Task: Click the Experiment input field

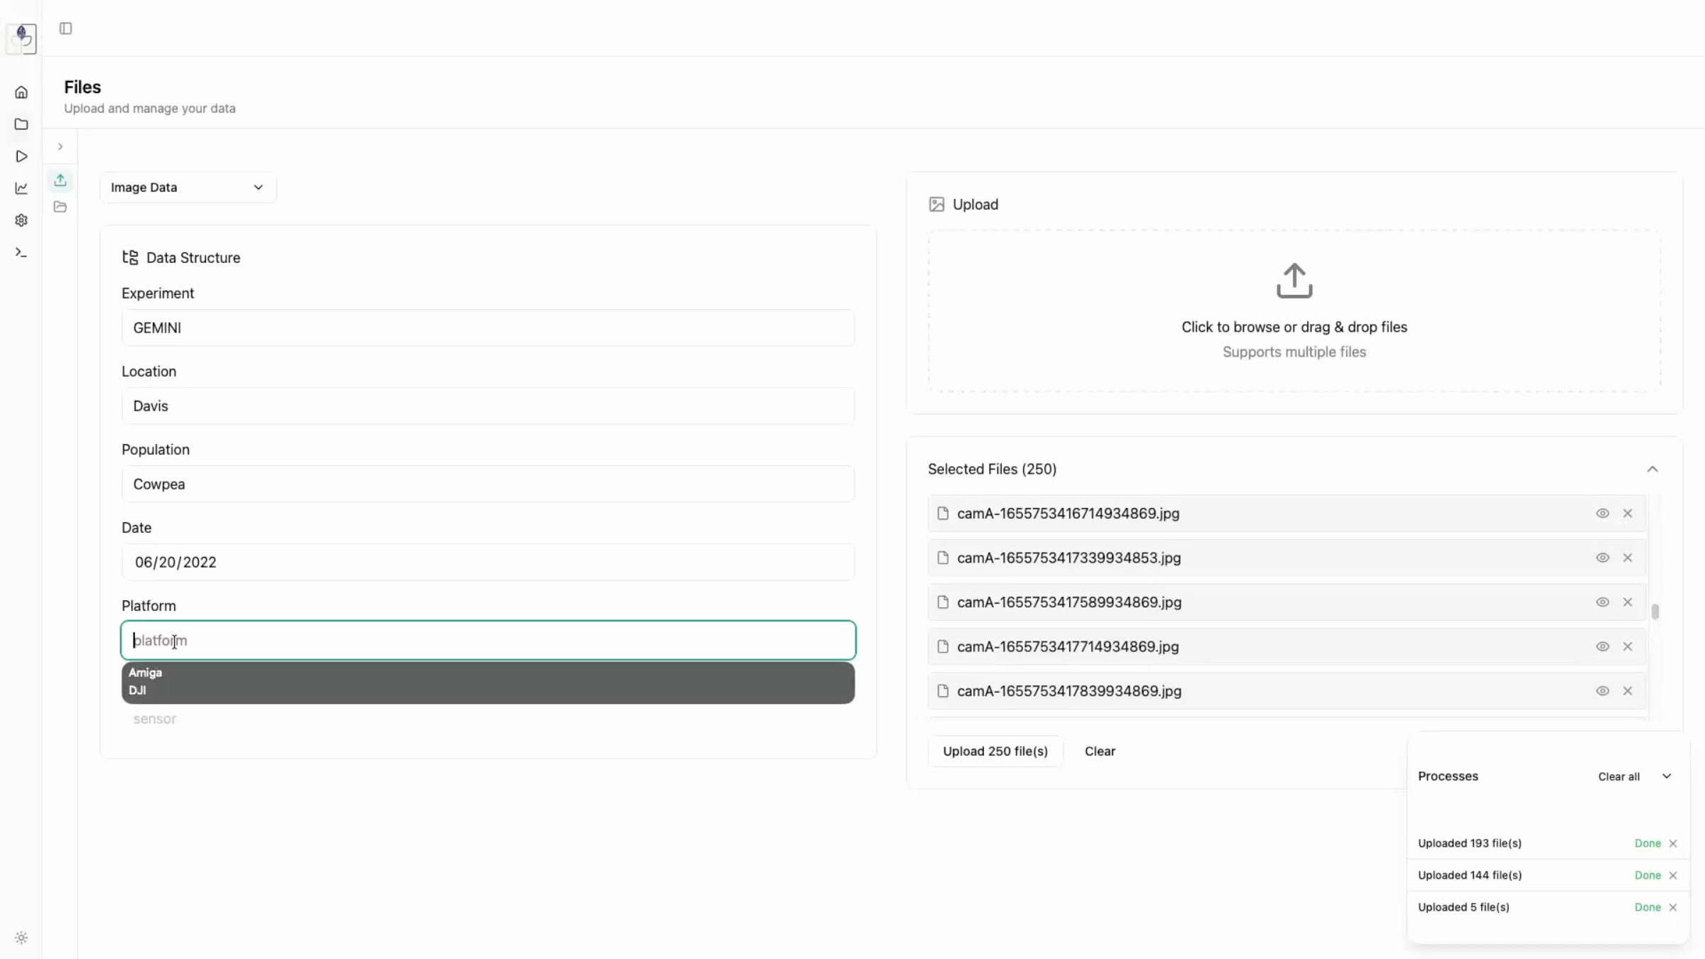Action: pyautogui.click(x=488, y=327)
